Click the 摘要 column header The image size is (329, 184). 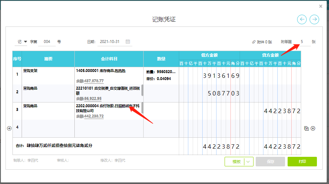48,59
